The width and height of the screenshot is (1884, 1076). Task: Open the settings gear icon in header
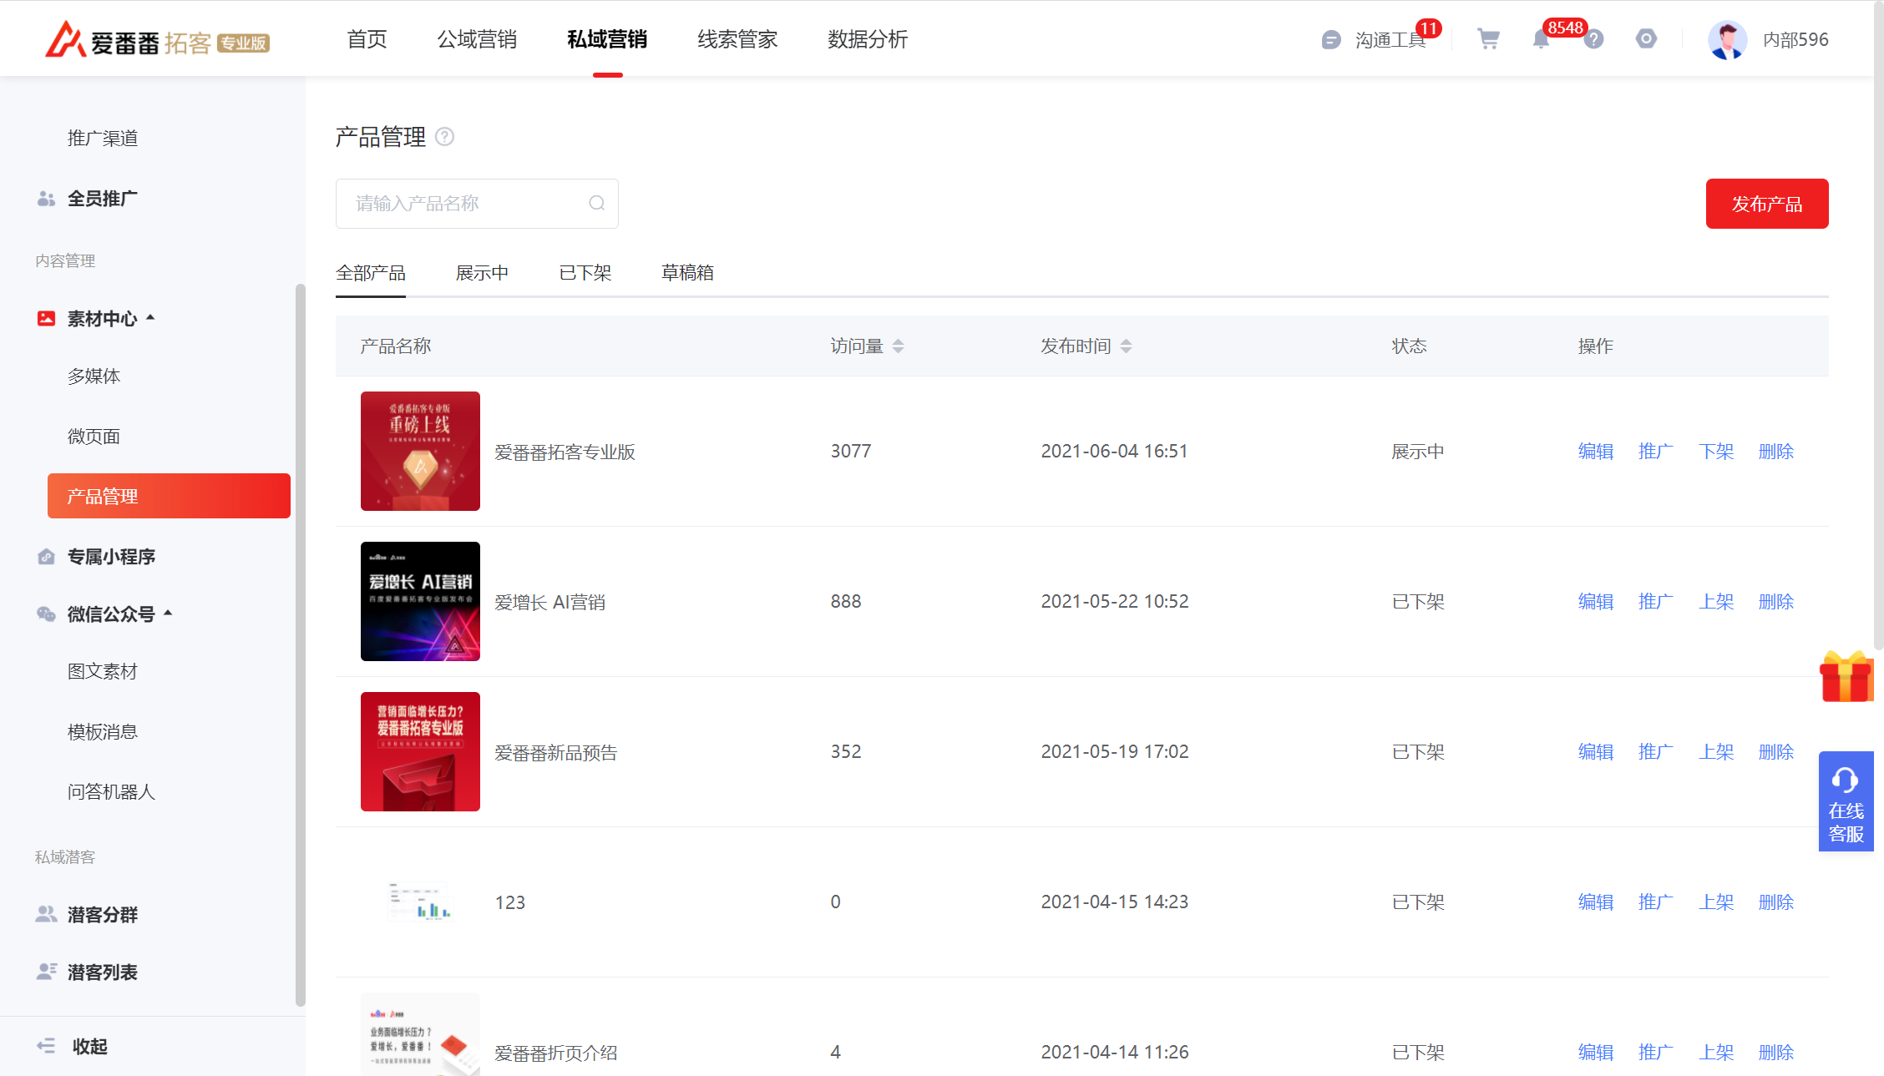1646,38
